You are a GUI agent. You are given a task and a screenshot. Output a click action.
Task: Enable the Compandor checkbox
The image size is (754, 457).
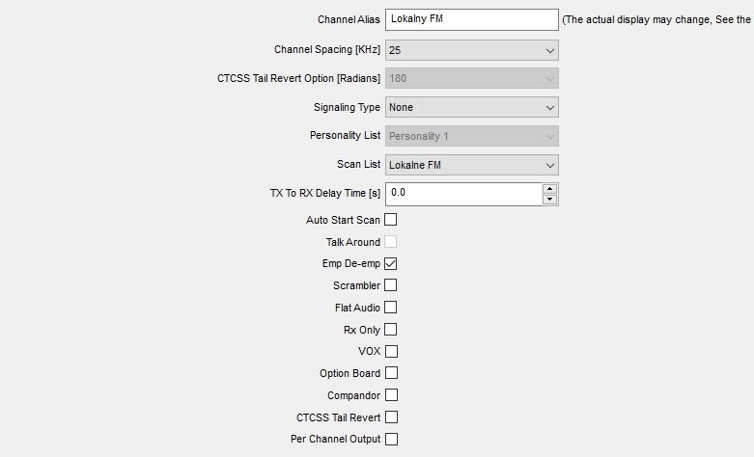391,395
